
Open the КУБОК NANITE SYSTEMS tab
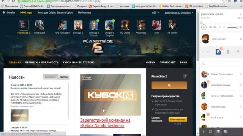coord(79,62)
